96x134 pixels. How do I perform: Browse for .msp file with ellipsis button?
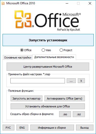click(x=71, y=81)
